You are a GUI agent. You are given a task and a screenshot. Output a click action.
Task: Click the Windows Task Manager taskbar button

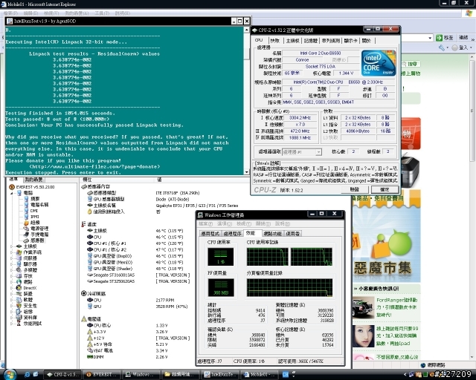pos(141,375)
